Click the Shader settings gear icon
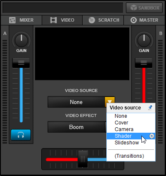166x176 pixels. 151,136
